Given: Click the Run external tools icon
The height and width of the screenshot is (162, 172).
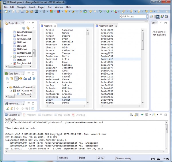Looking at the screenshot, I should tap(115, 11).
